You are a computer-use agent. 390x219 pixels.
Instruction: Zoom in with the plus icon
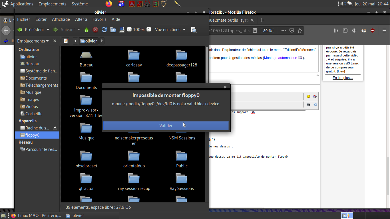pyautogui.click(x=148, y=29)
